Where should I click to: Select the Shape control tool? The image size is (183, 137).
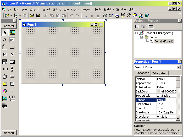[x=5, y=91]
